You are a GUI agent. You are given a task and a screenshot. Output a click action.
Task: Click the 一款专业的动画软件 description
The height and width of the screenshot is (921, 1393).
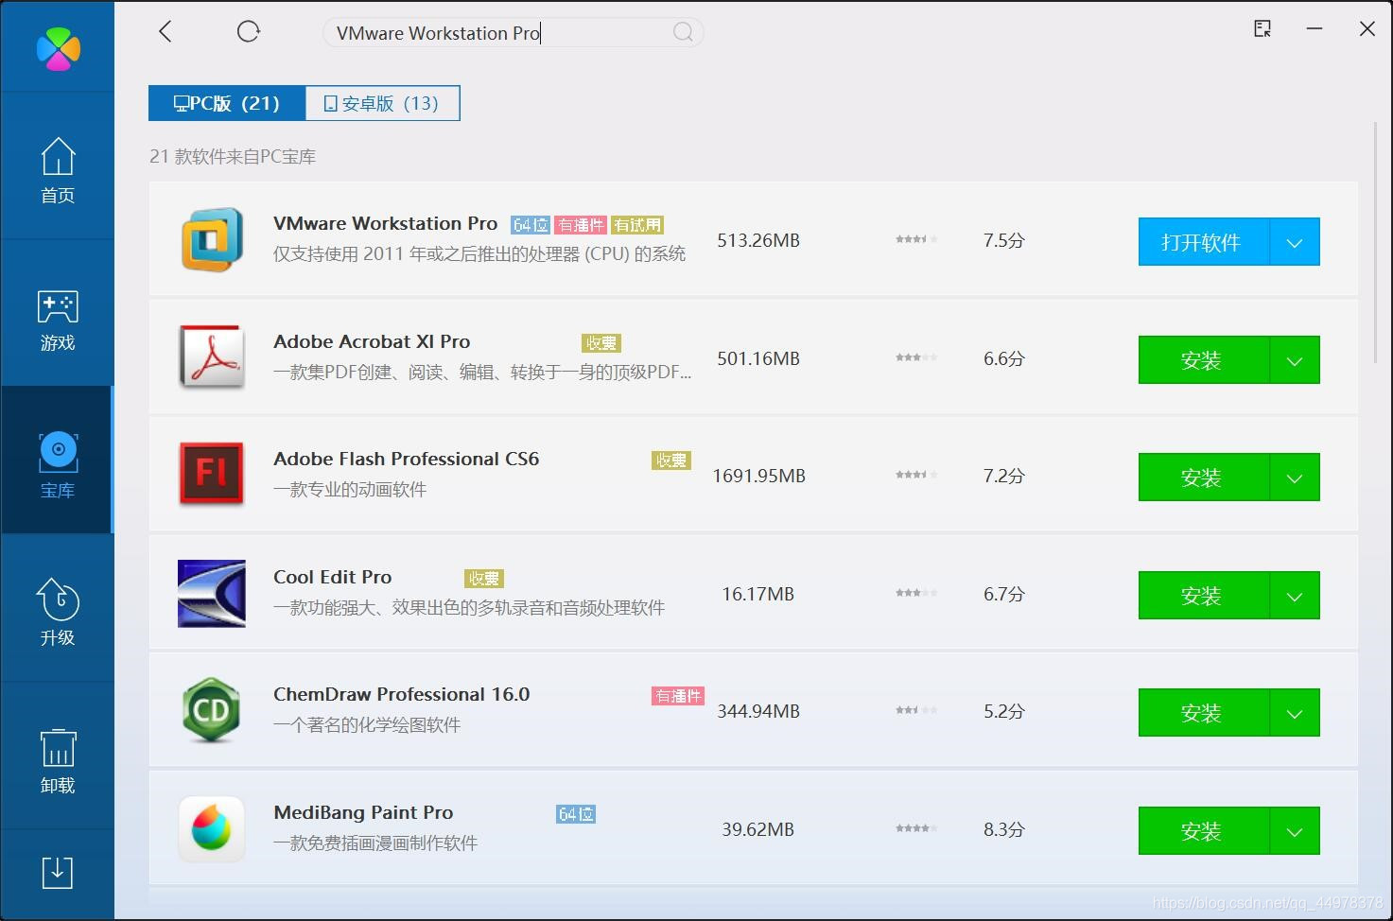tap(350, 490)
